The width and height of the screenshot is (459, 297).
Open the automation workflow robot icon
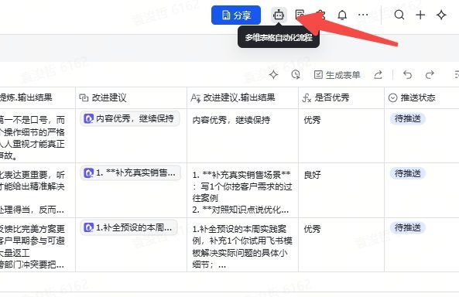(279, 15)
